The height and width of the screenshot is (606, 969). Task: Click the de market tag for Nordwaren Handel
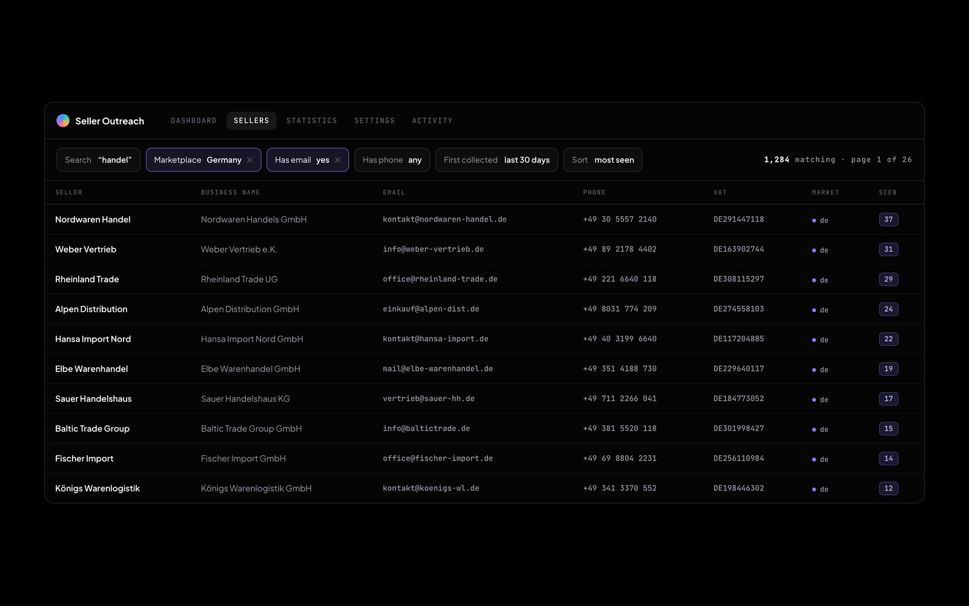(820, 221)
